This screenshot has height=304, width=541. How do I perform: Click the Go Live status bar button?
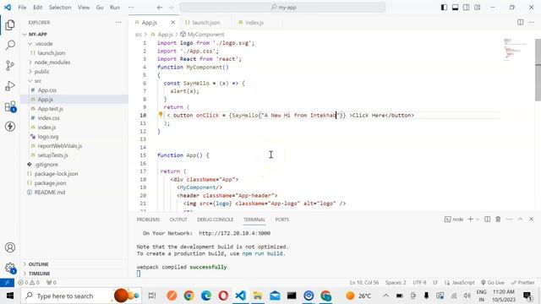tap(493, 282)
